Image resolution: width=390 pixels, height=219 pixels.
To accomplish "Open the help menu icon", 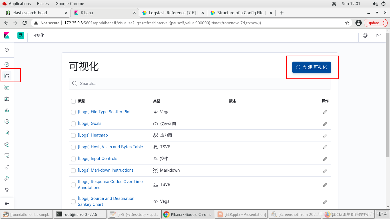I will tap(365, 35).
